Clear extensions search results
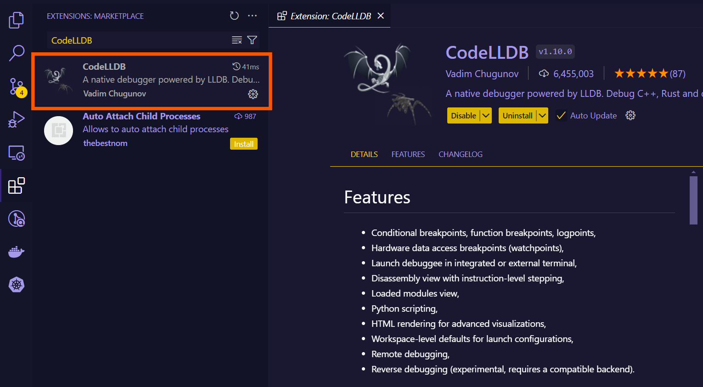703x387 pixels. click(x=236, y=40)
